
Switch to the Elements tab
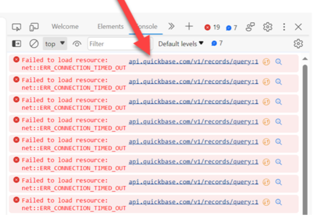point(111,27)
